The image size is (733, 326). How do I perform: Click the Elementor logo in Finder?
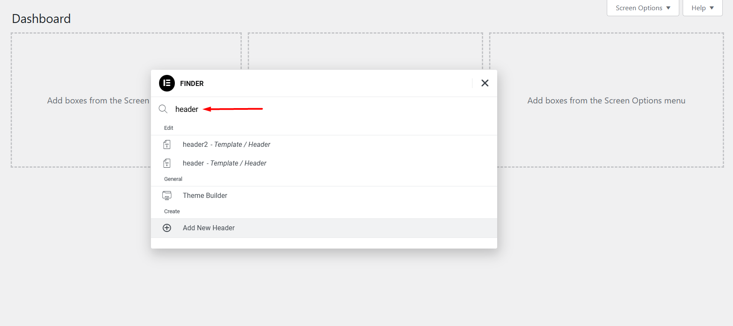167,83
